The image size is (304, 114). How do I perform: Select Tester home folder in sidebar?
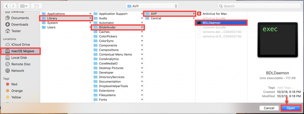click(16, 31)
